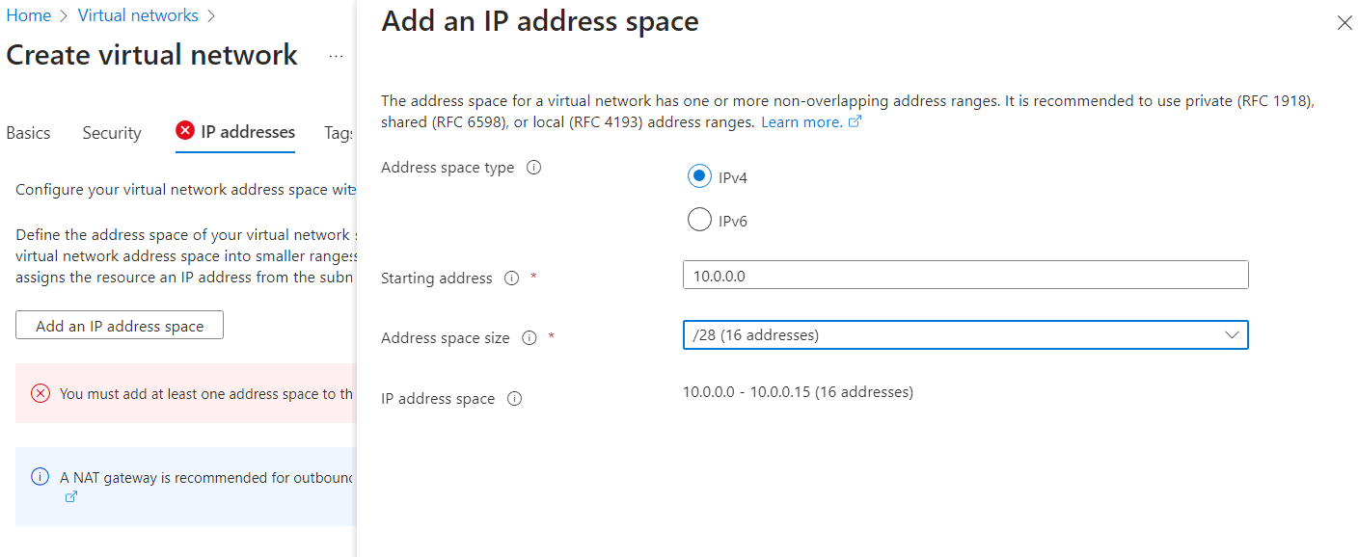Click the external link icon in the NAT banner
Viewport: 1358px width, 557px height.
[69, 496]
